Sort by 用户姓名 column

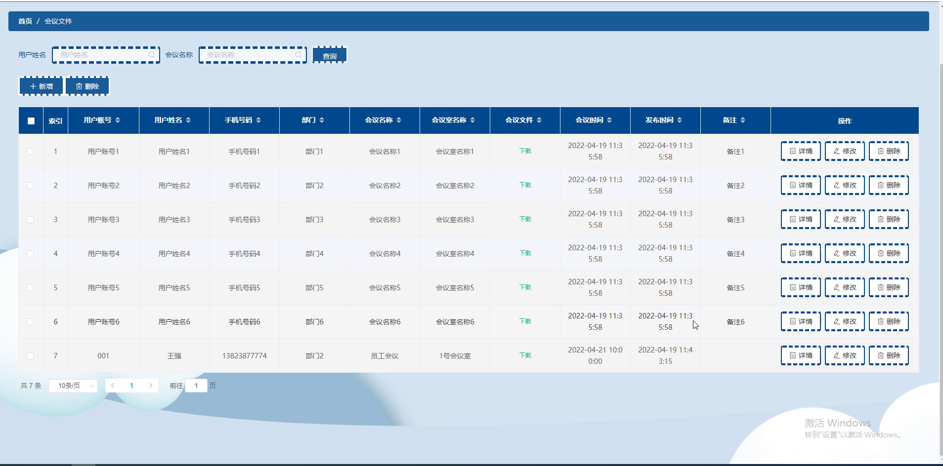tap(188, 120)
